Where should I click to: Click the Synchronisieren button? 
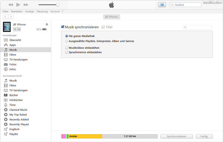pyautogui.click(x=177, y=136)
